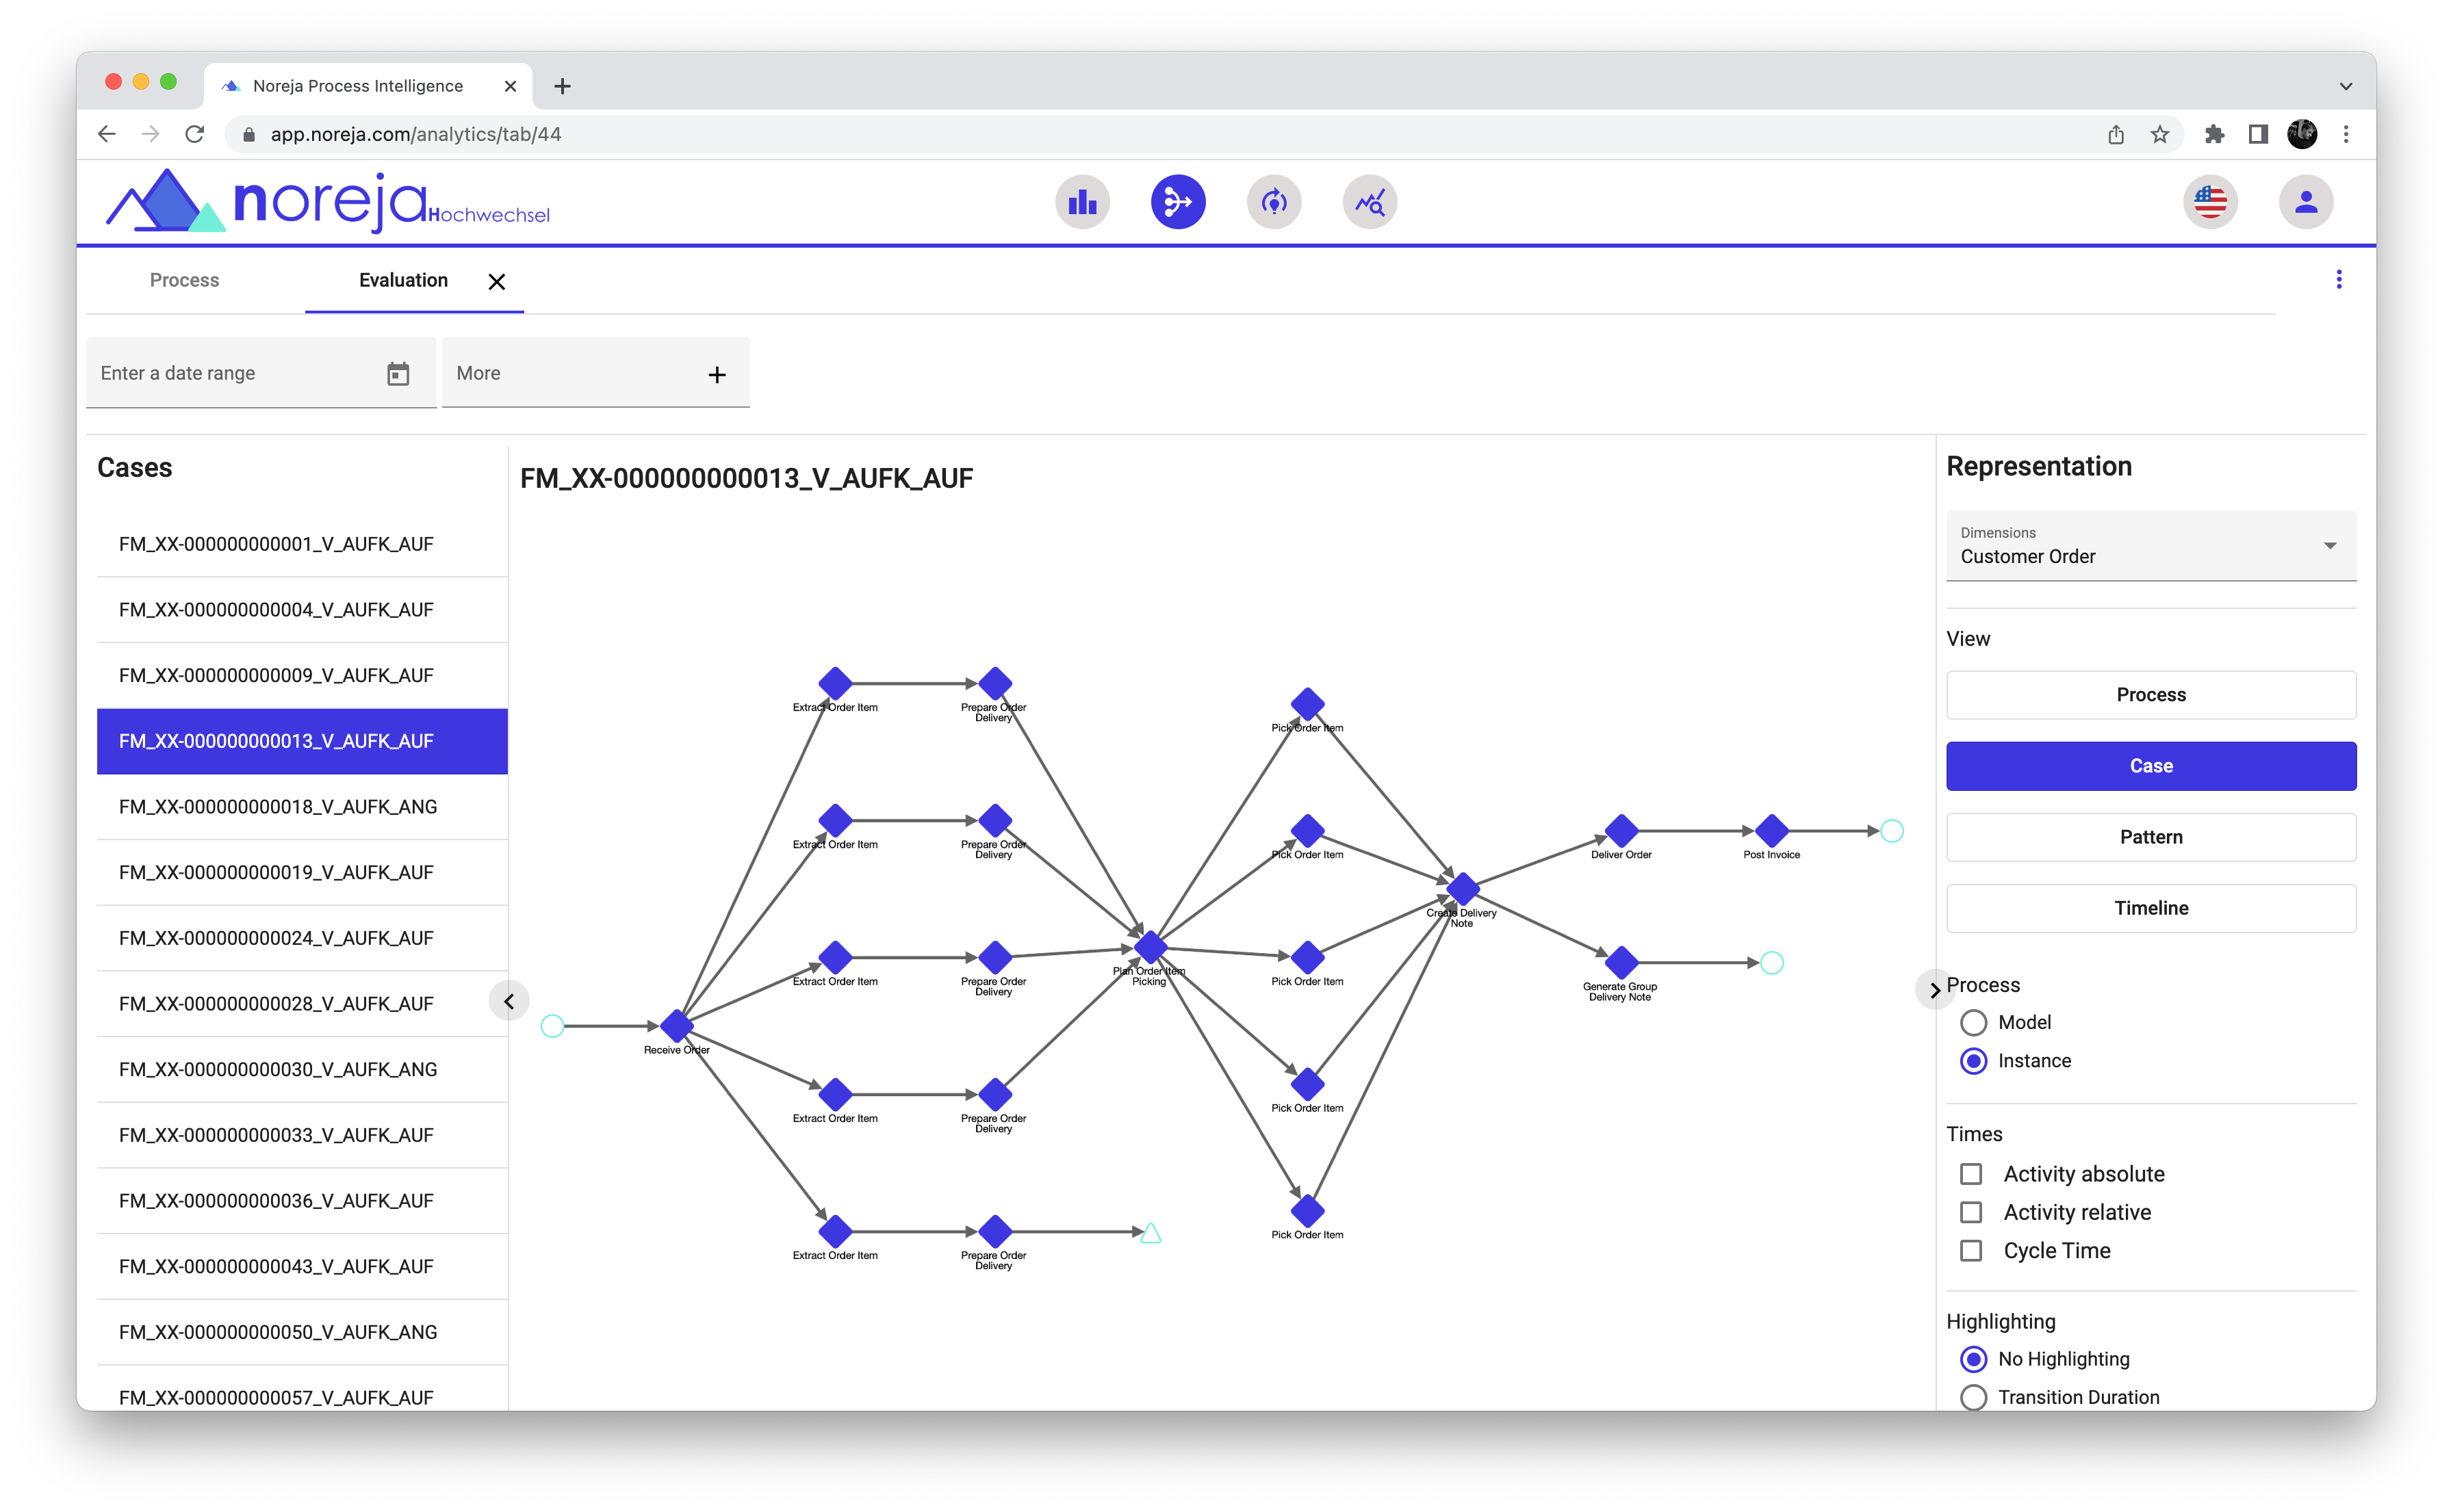Open the chart magnifier analysis icon
The image size is (2453, 1512).
click(1370, 203)
